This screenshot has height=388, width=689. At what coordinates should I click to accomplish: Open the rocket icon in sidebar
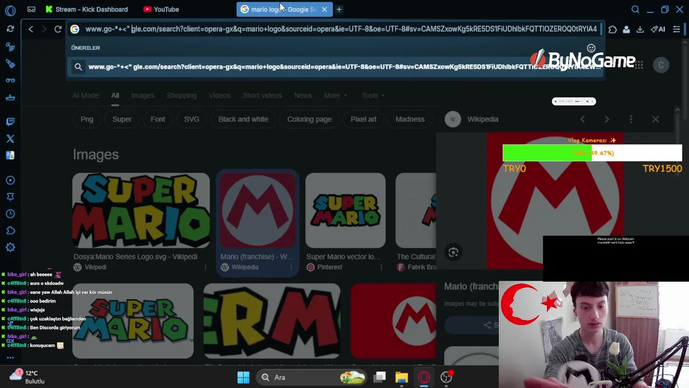click(x=10, y=64)
